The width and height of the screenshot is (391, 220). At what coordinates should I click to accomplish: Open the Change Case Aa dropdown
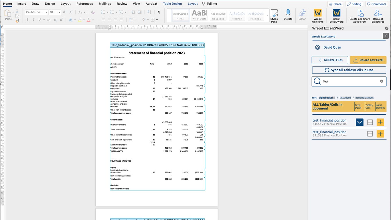82,12
